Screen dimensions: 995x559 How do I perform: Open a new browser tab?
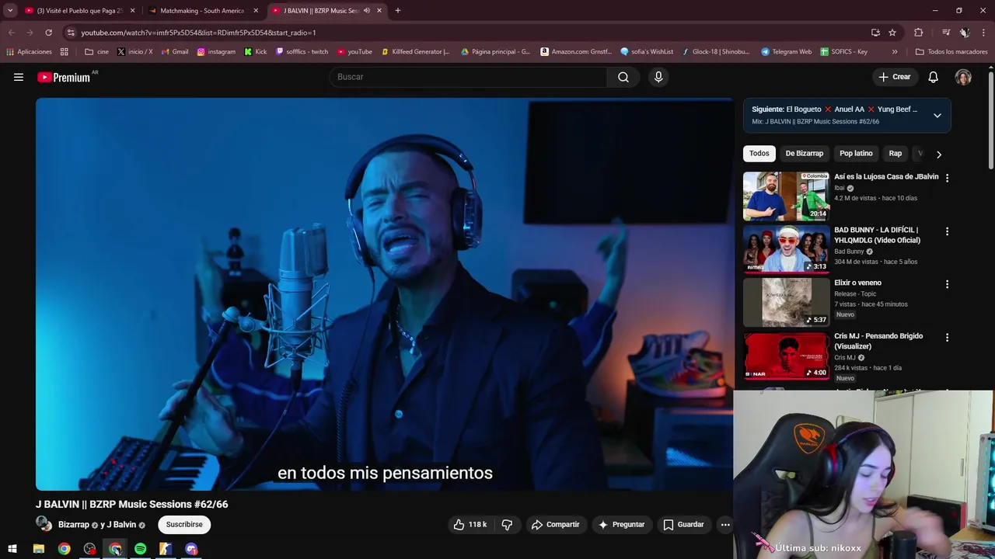click(x=397, y=11)
